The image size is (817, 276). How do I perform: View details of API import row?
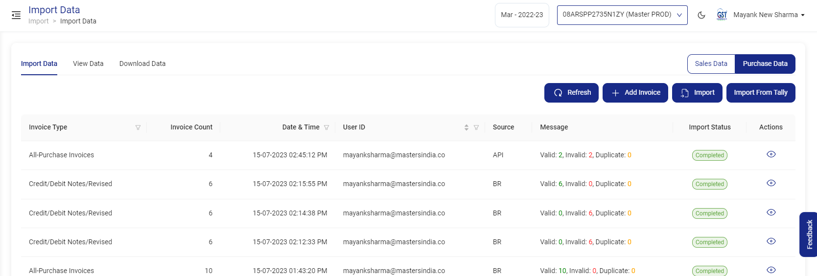point(770,154)
